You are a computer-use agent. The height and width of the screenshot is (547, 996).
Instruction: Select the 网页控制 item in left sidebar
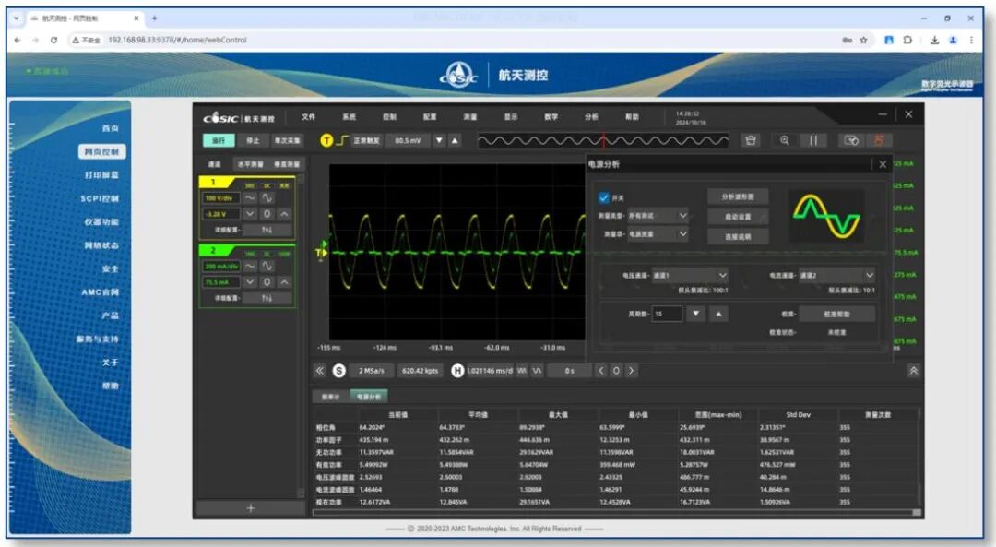(101, 152)
